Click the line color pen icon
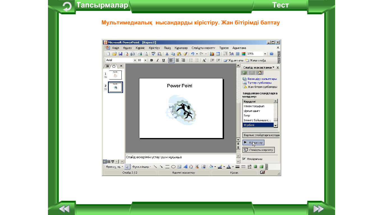383x215 pixels. pyautogui.click(x=220, y=167)
